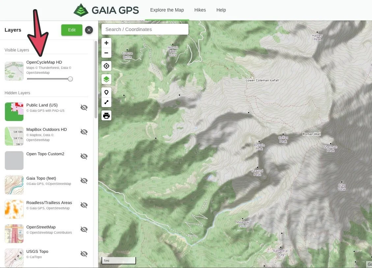Click the MapBox Outdoors HD layer name
Viewport: 372px width, 268px height.
pos(46,129)
